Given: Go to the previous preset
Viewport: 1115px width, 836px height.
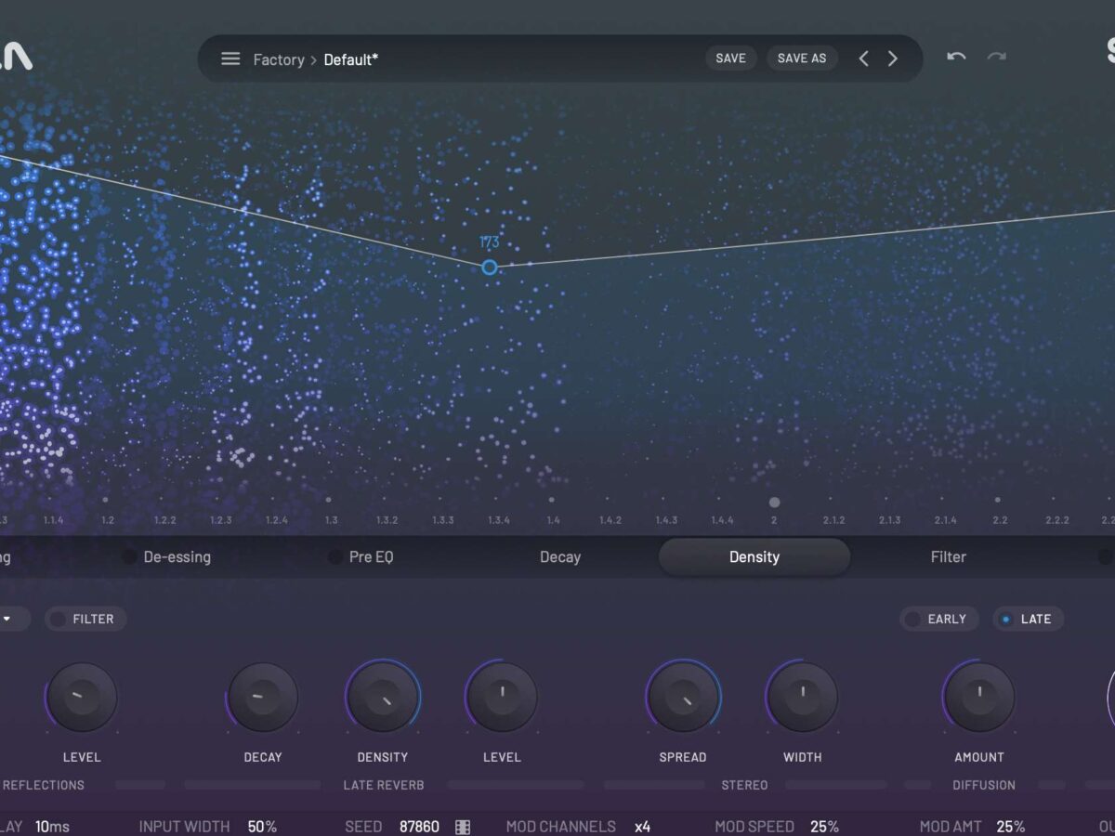Looking at the screenshot, I should click(863, 59).
